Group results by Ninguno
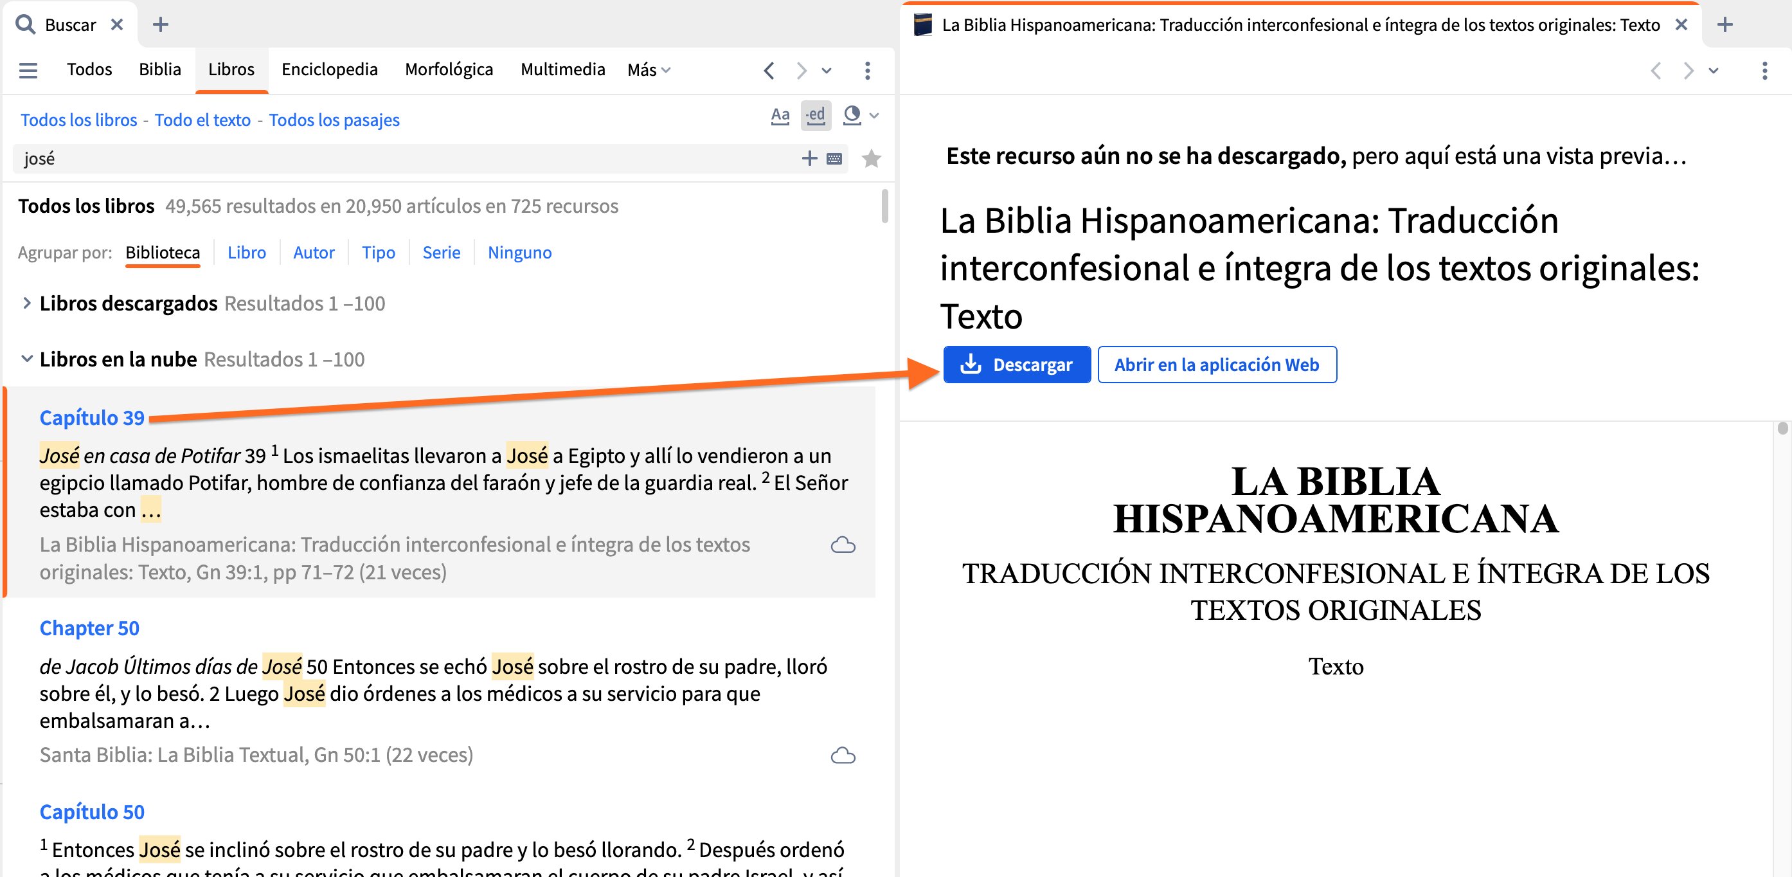Screen dimensions: 1792x877 [519, 253]
